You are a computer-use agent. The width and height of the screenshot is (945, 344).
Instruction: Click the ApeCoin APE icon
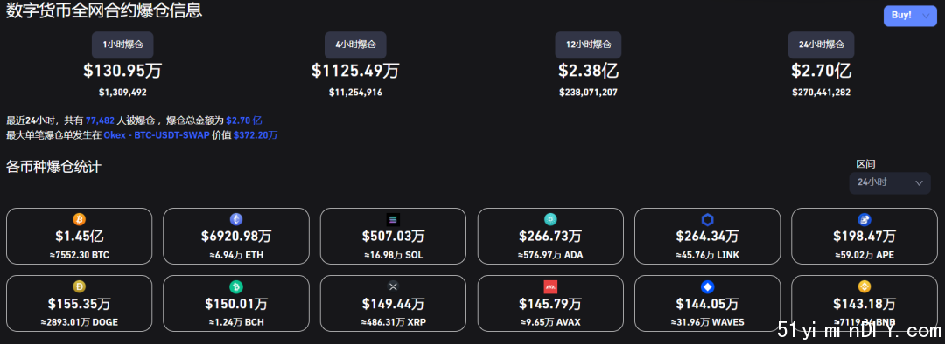(x=864, y=219)
